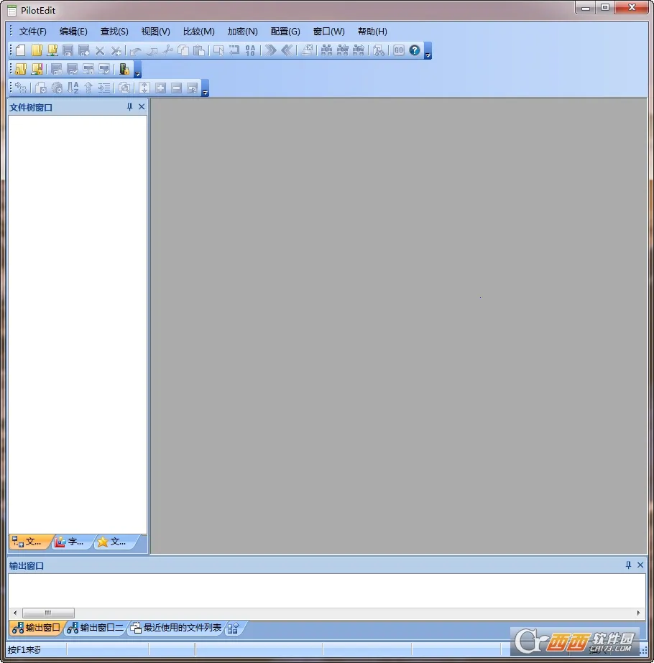Open the main toolbar overflow dropdown arrow

point(426,54)
